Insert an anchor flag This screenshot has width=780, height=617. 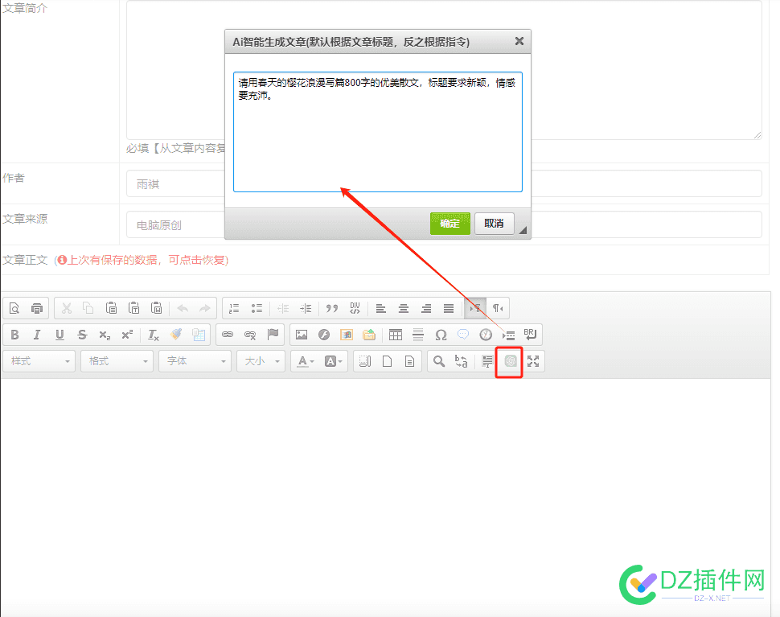(x=273, y=335)
